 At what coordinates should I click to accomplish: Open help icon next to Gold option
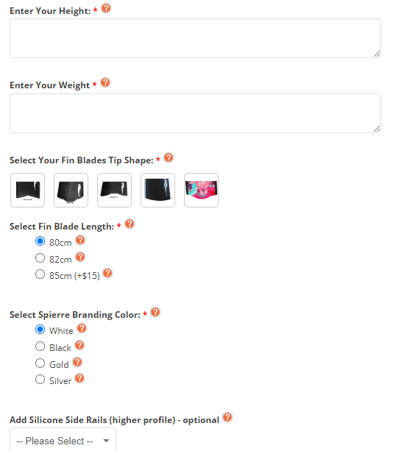point(77,362)
